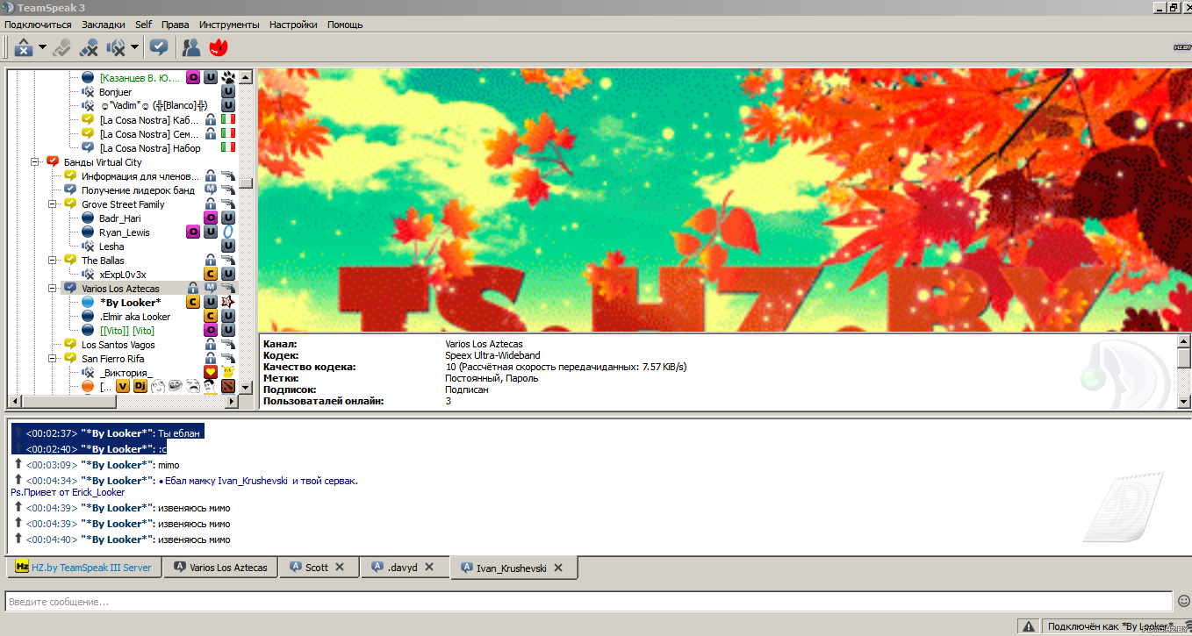Toggle microphone activation toolbar icon
The image size is (1192, 636).
pyautogui.click(x=61, y=47)
